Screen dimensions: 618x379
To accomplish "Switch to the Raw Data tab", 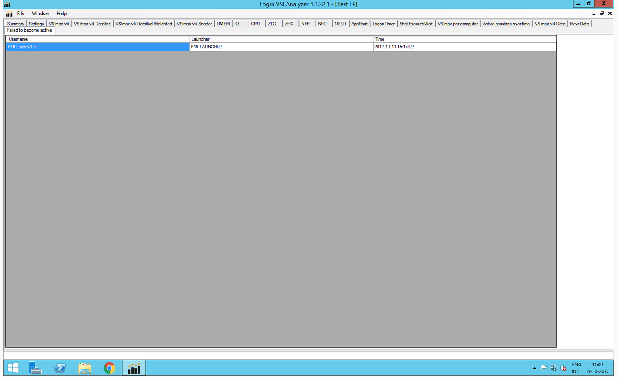I will [x=580, y=24].
